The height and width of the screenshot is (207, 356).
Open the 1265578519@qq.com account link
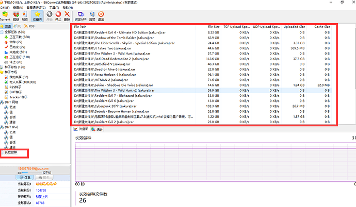[x=33, y=168]
